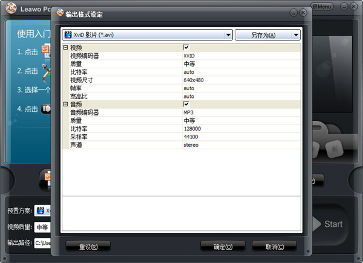
Task: Minimize the 输出格式设定 dialog
Action: tap(293, 13)
